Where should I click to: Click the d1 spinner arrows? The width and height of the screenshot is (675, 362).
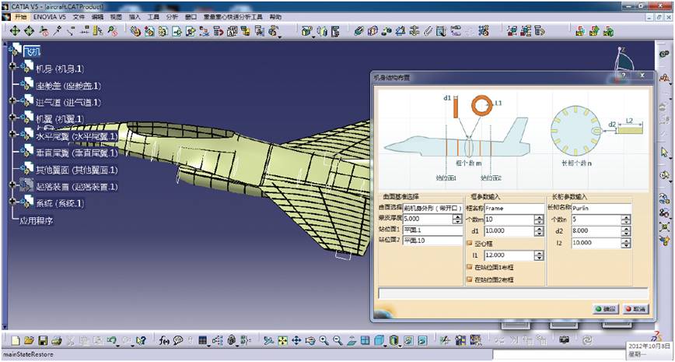pyautogui.click(x=539, y=231)
